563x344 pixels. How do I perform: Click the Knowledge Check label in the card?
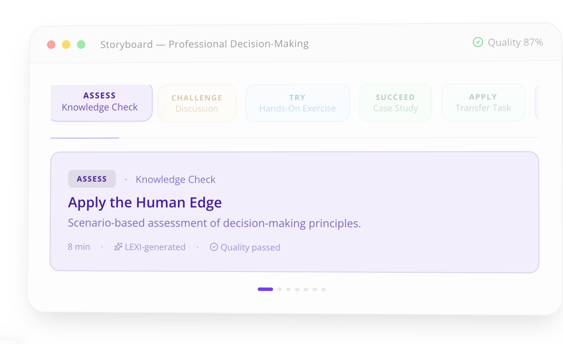point(175,180)
